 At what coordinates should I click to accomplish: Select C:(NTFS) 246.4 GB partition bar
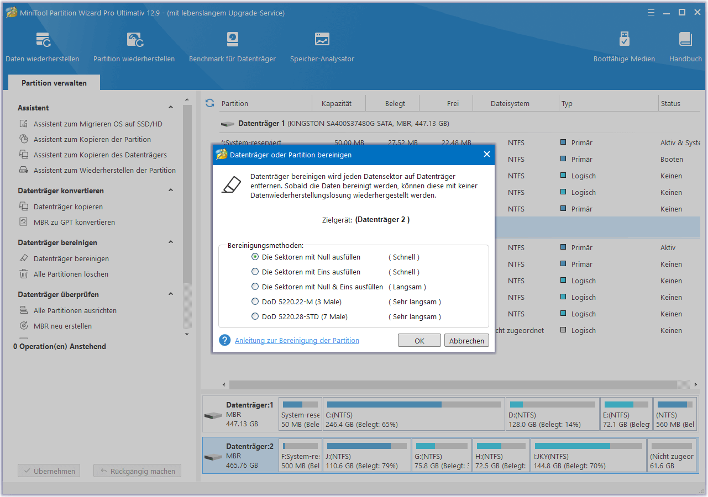(414, 414)
